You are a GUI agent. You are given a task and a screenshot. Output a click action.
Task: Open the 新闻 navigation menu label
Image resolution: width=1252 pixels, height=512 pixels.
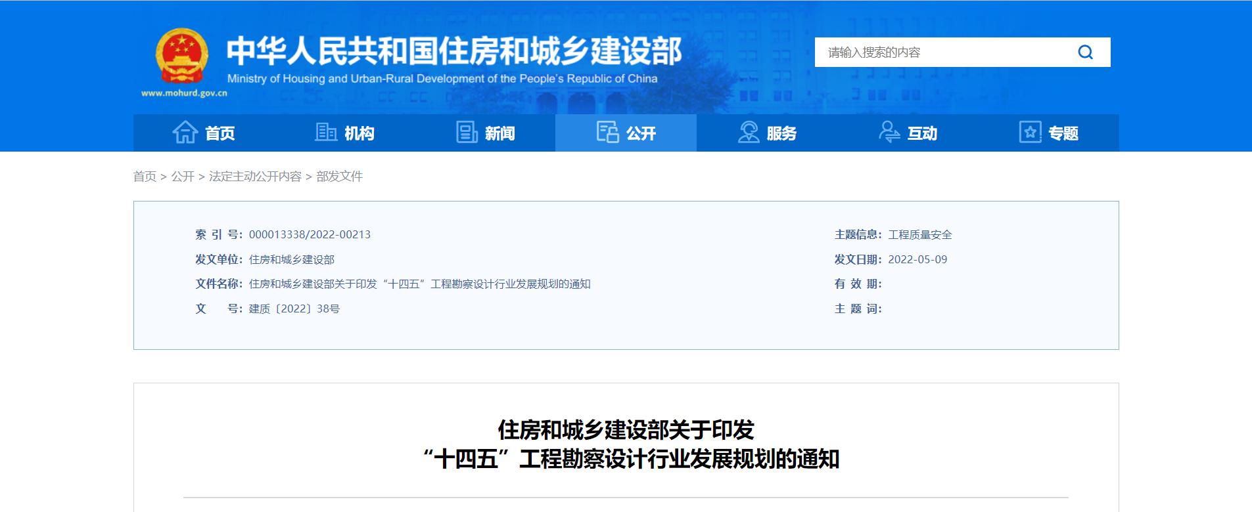click(500, 134)
